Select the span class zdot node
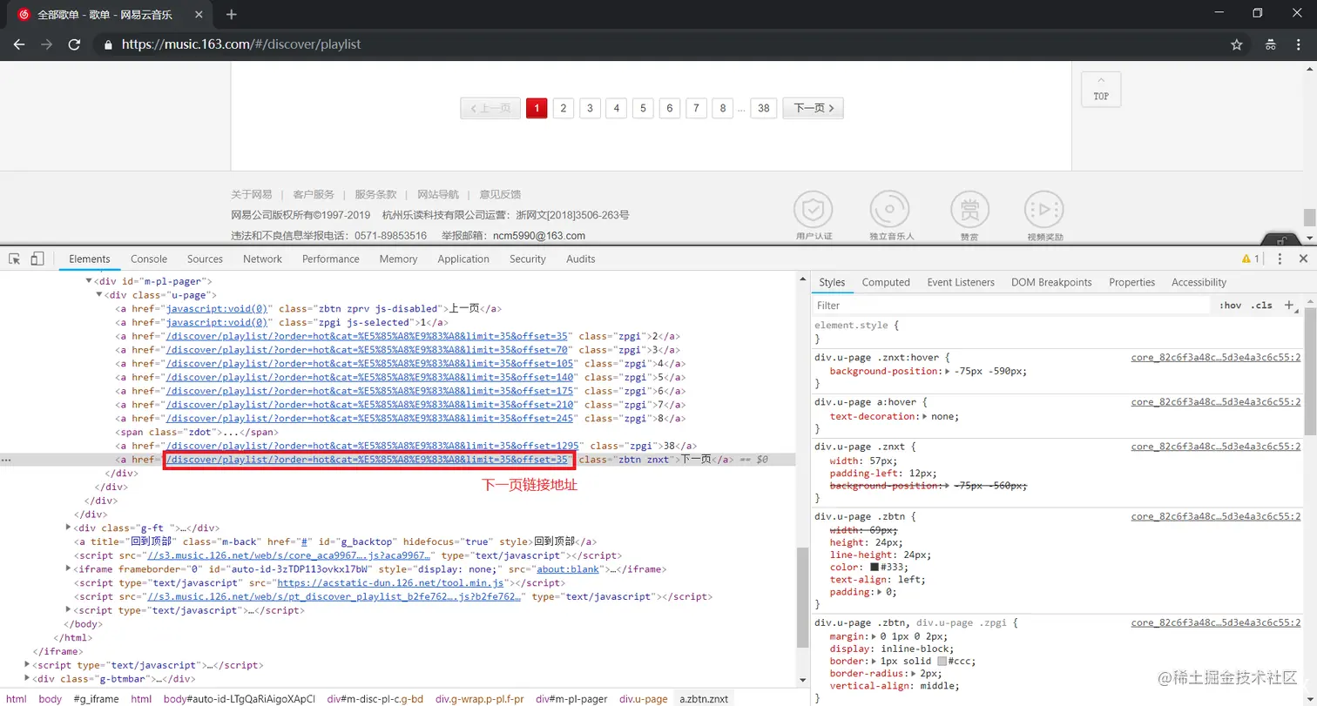The width and height of the screenshot is (1317, 706). [x=197, y=431]
